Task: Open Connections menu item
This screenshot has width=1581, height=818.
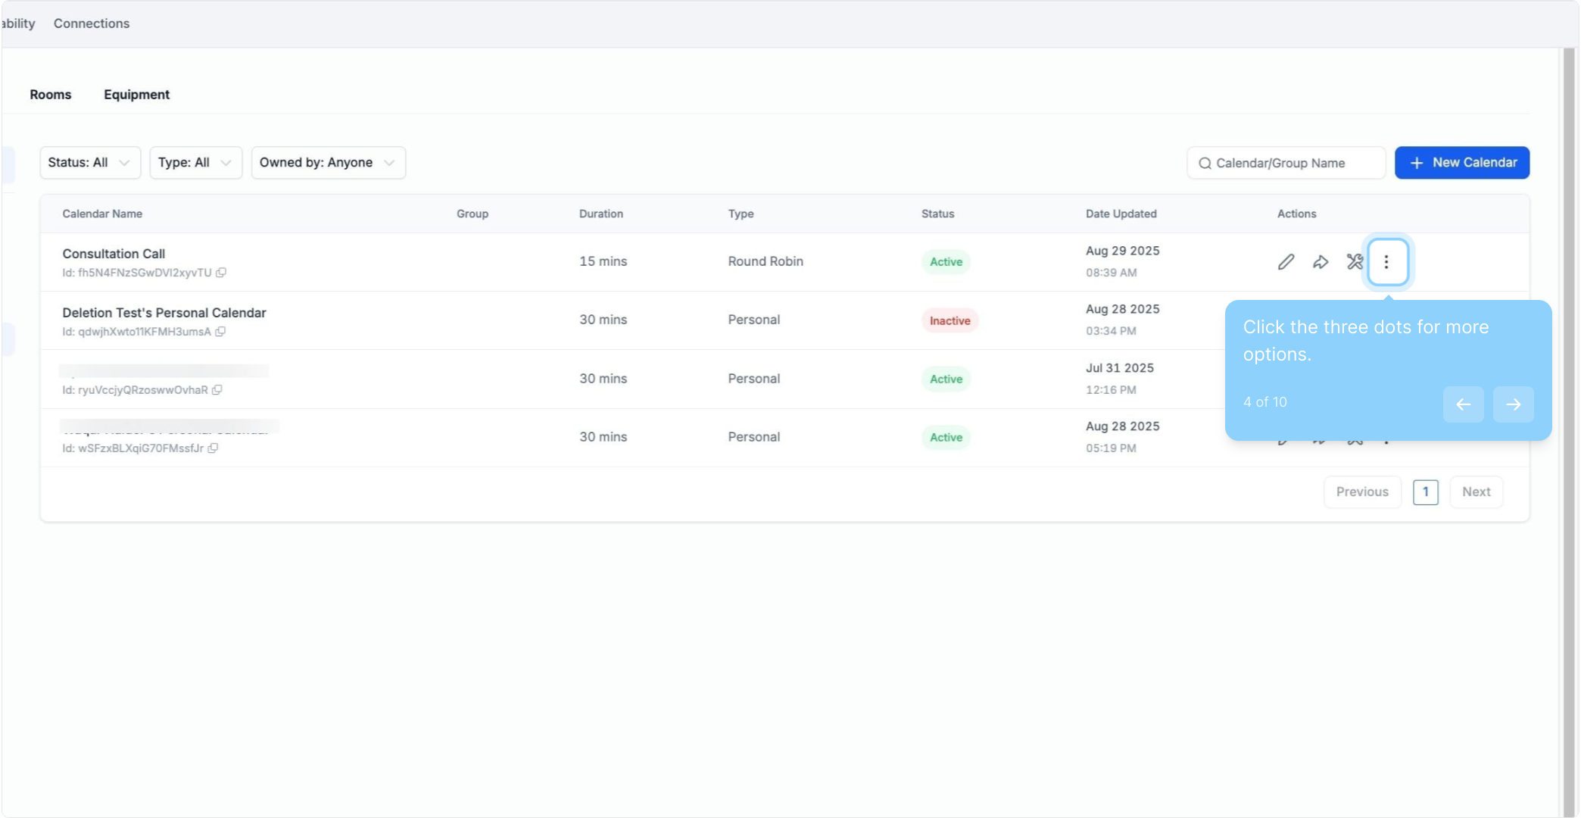Action: click(92, 23)
